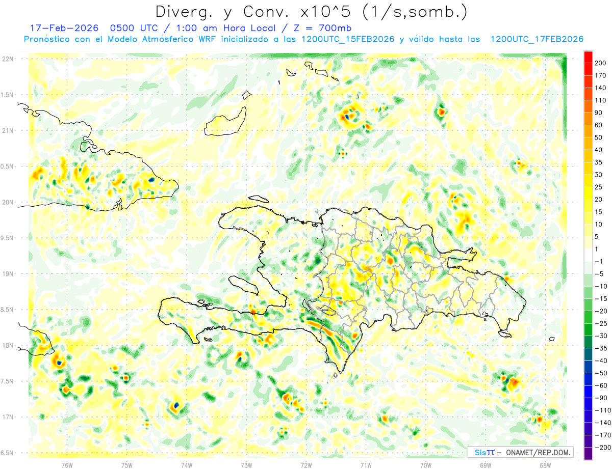
Task: Click the initialization time '1200UTC_15FEB2026'
Action: (x=347, y=39)
